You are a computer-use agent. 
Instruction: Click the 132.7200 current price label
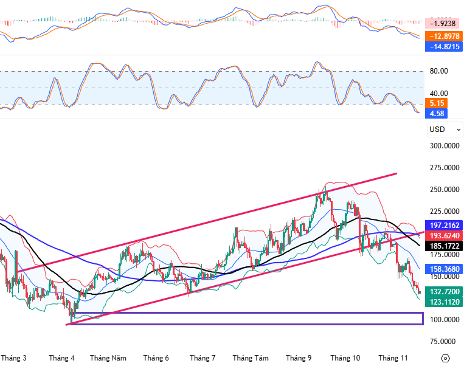[444, 291]
